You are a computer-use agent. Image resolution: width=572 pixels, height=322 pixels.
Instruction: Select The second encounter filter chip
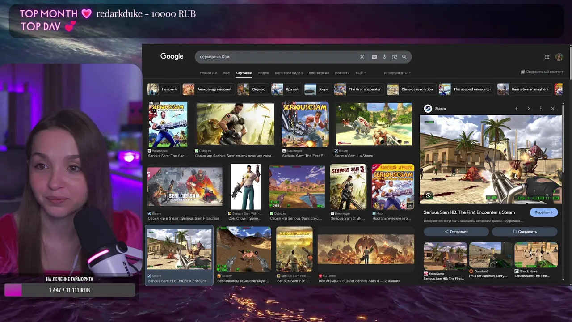[x=467, y=89]
